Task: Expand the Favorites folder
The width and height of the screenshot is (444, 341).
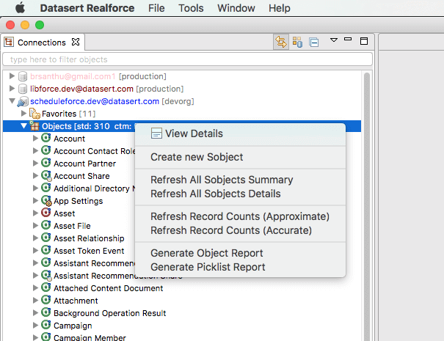Action: point(23,113)
